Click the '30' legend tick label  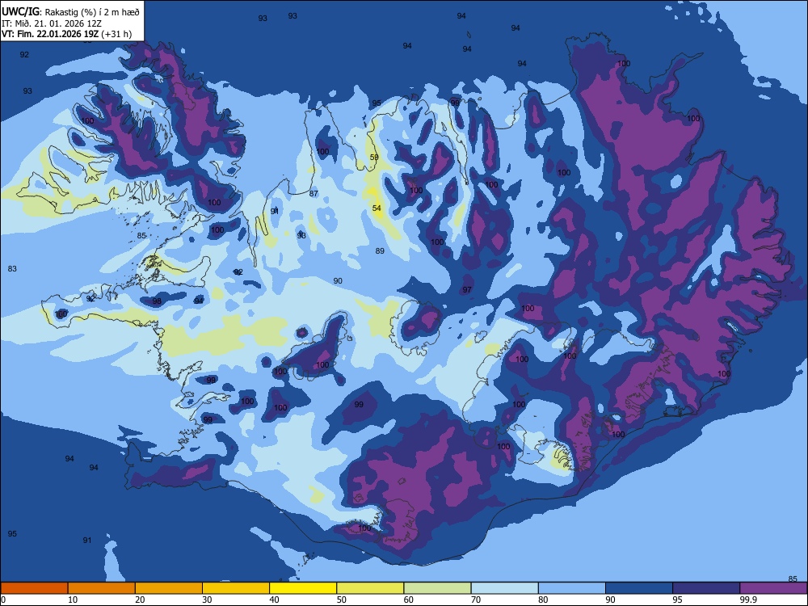(x=207, y=600)
